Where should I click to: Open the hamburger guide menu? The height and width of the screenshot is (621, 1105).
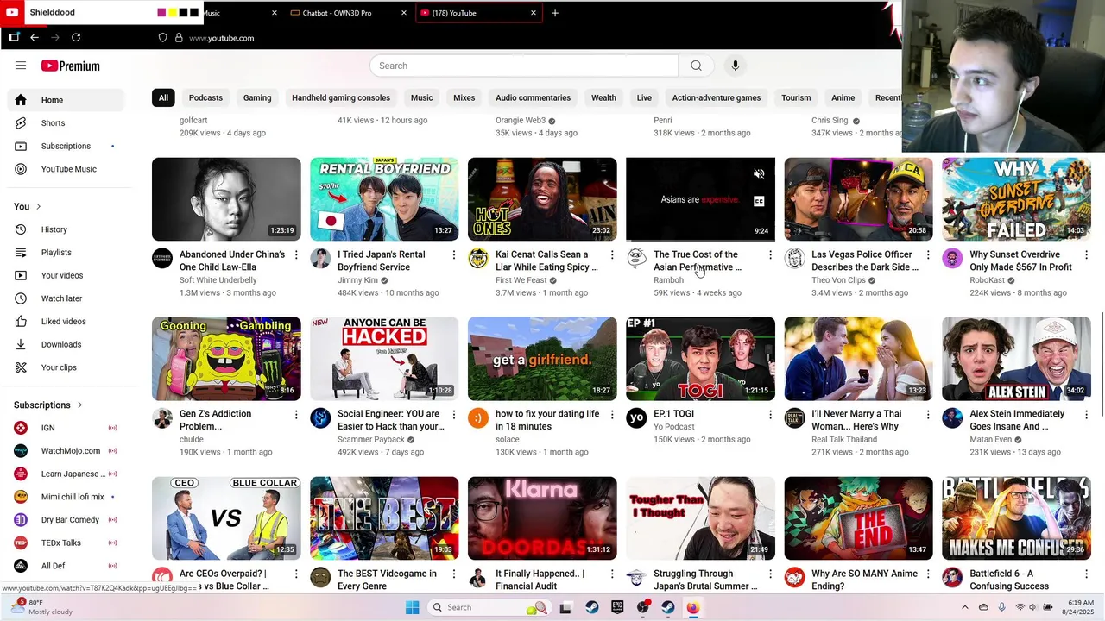tap(21, 66)
